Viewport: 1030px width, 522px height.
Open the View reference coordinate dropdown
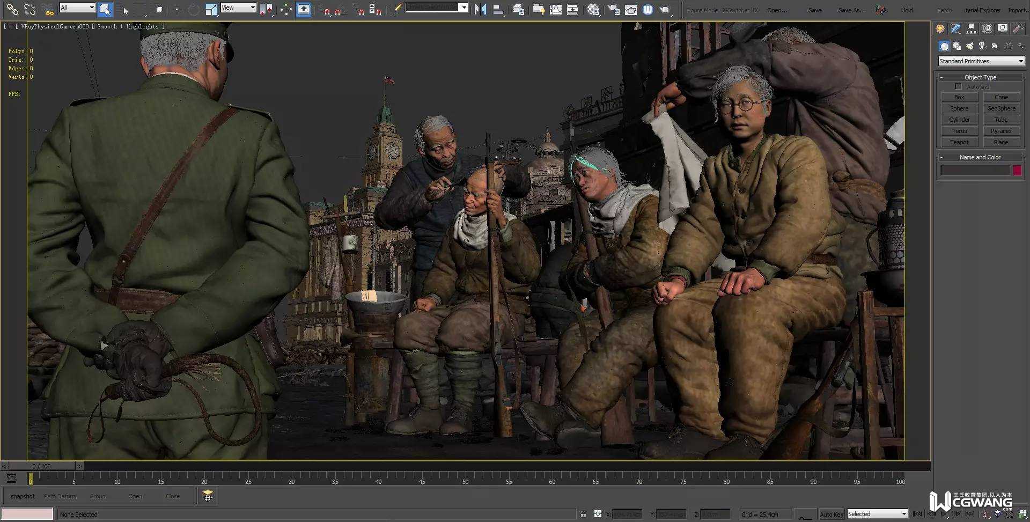click(238, 8)
